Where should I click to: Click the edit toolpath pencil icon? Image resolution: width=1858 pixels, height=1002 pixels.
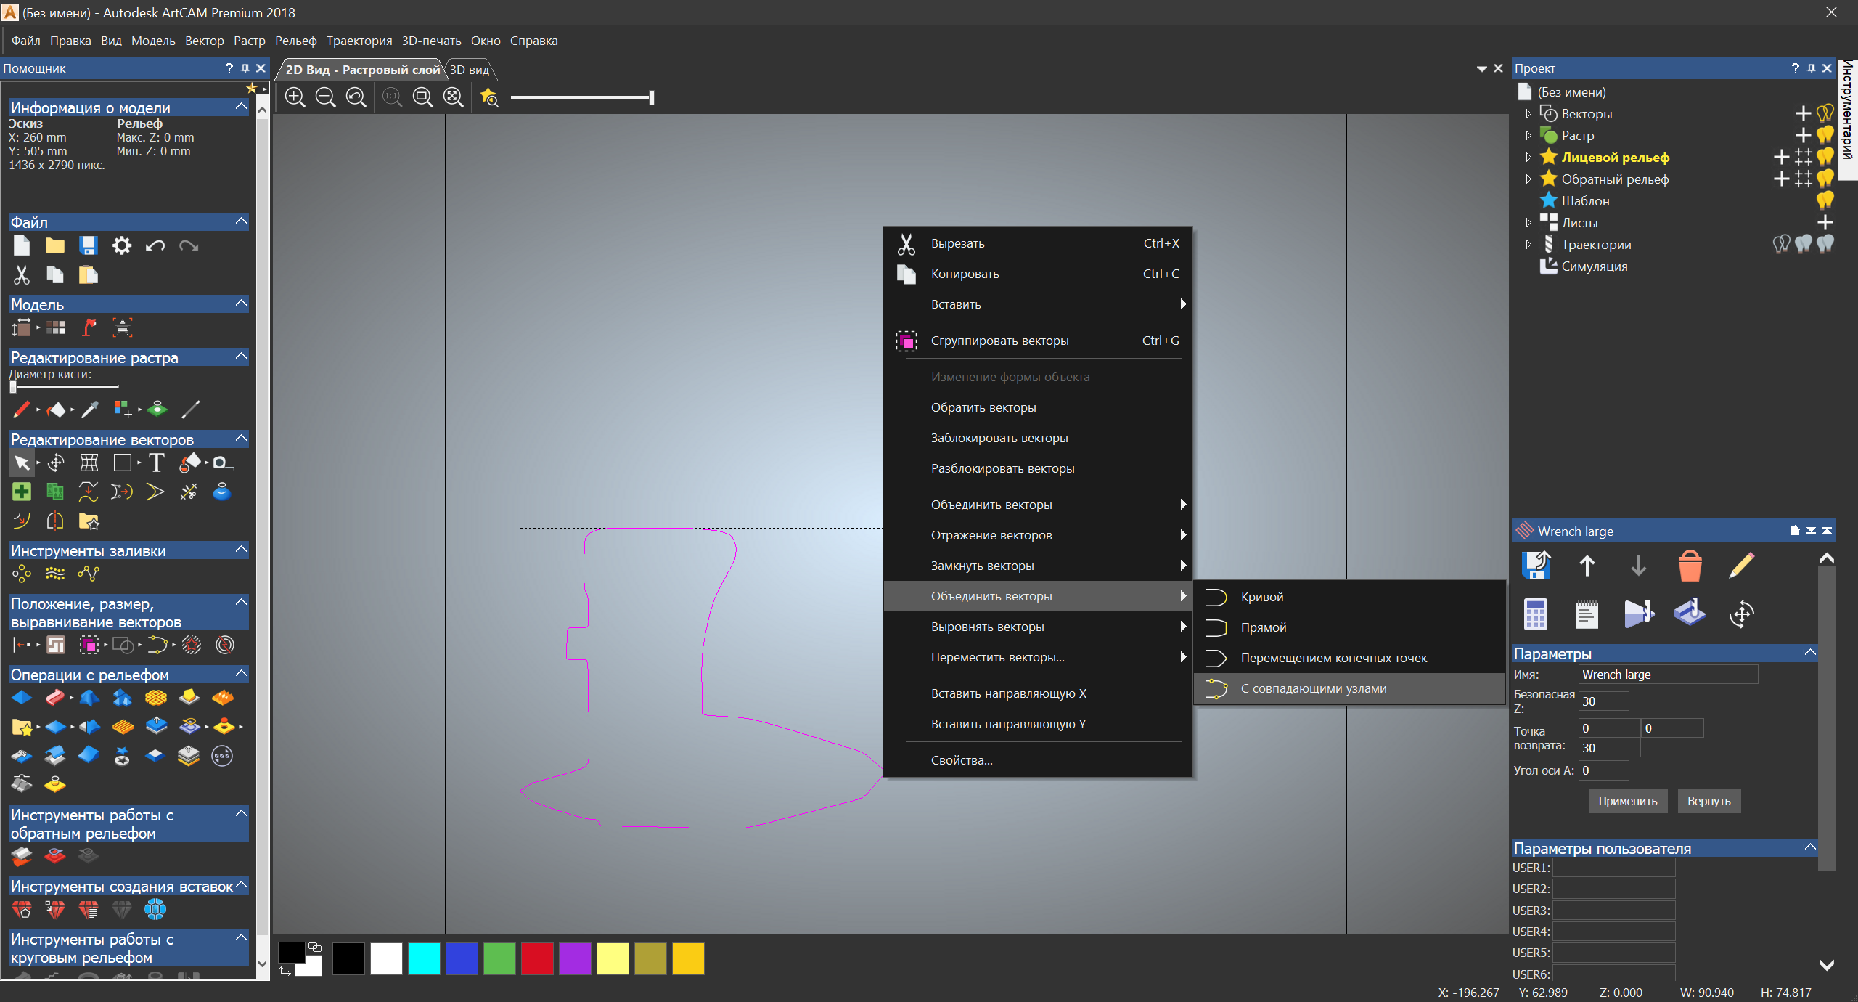[1741, 566]
